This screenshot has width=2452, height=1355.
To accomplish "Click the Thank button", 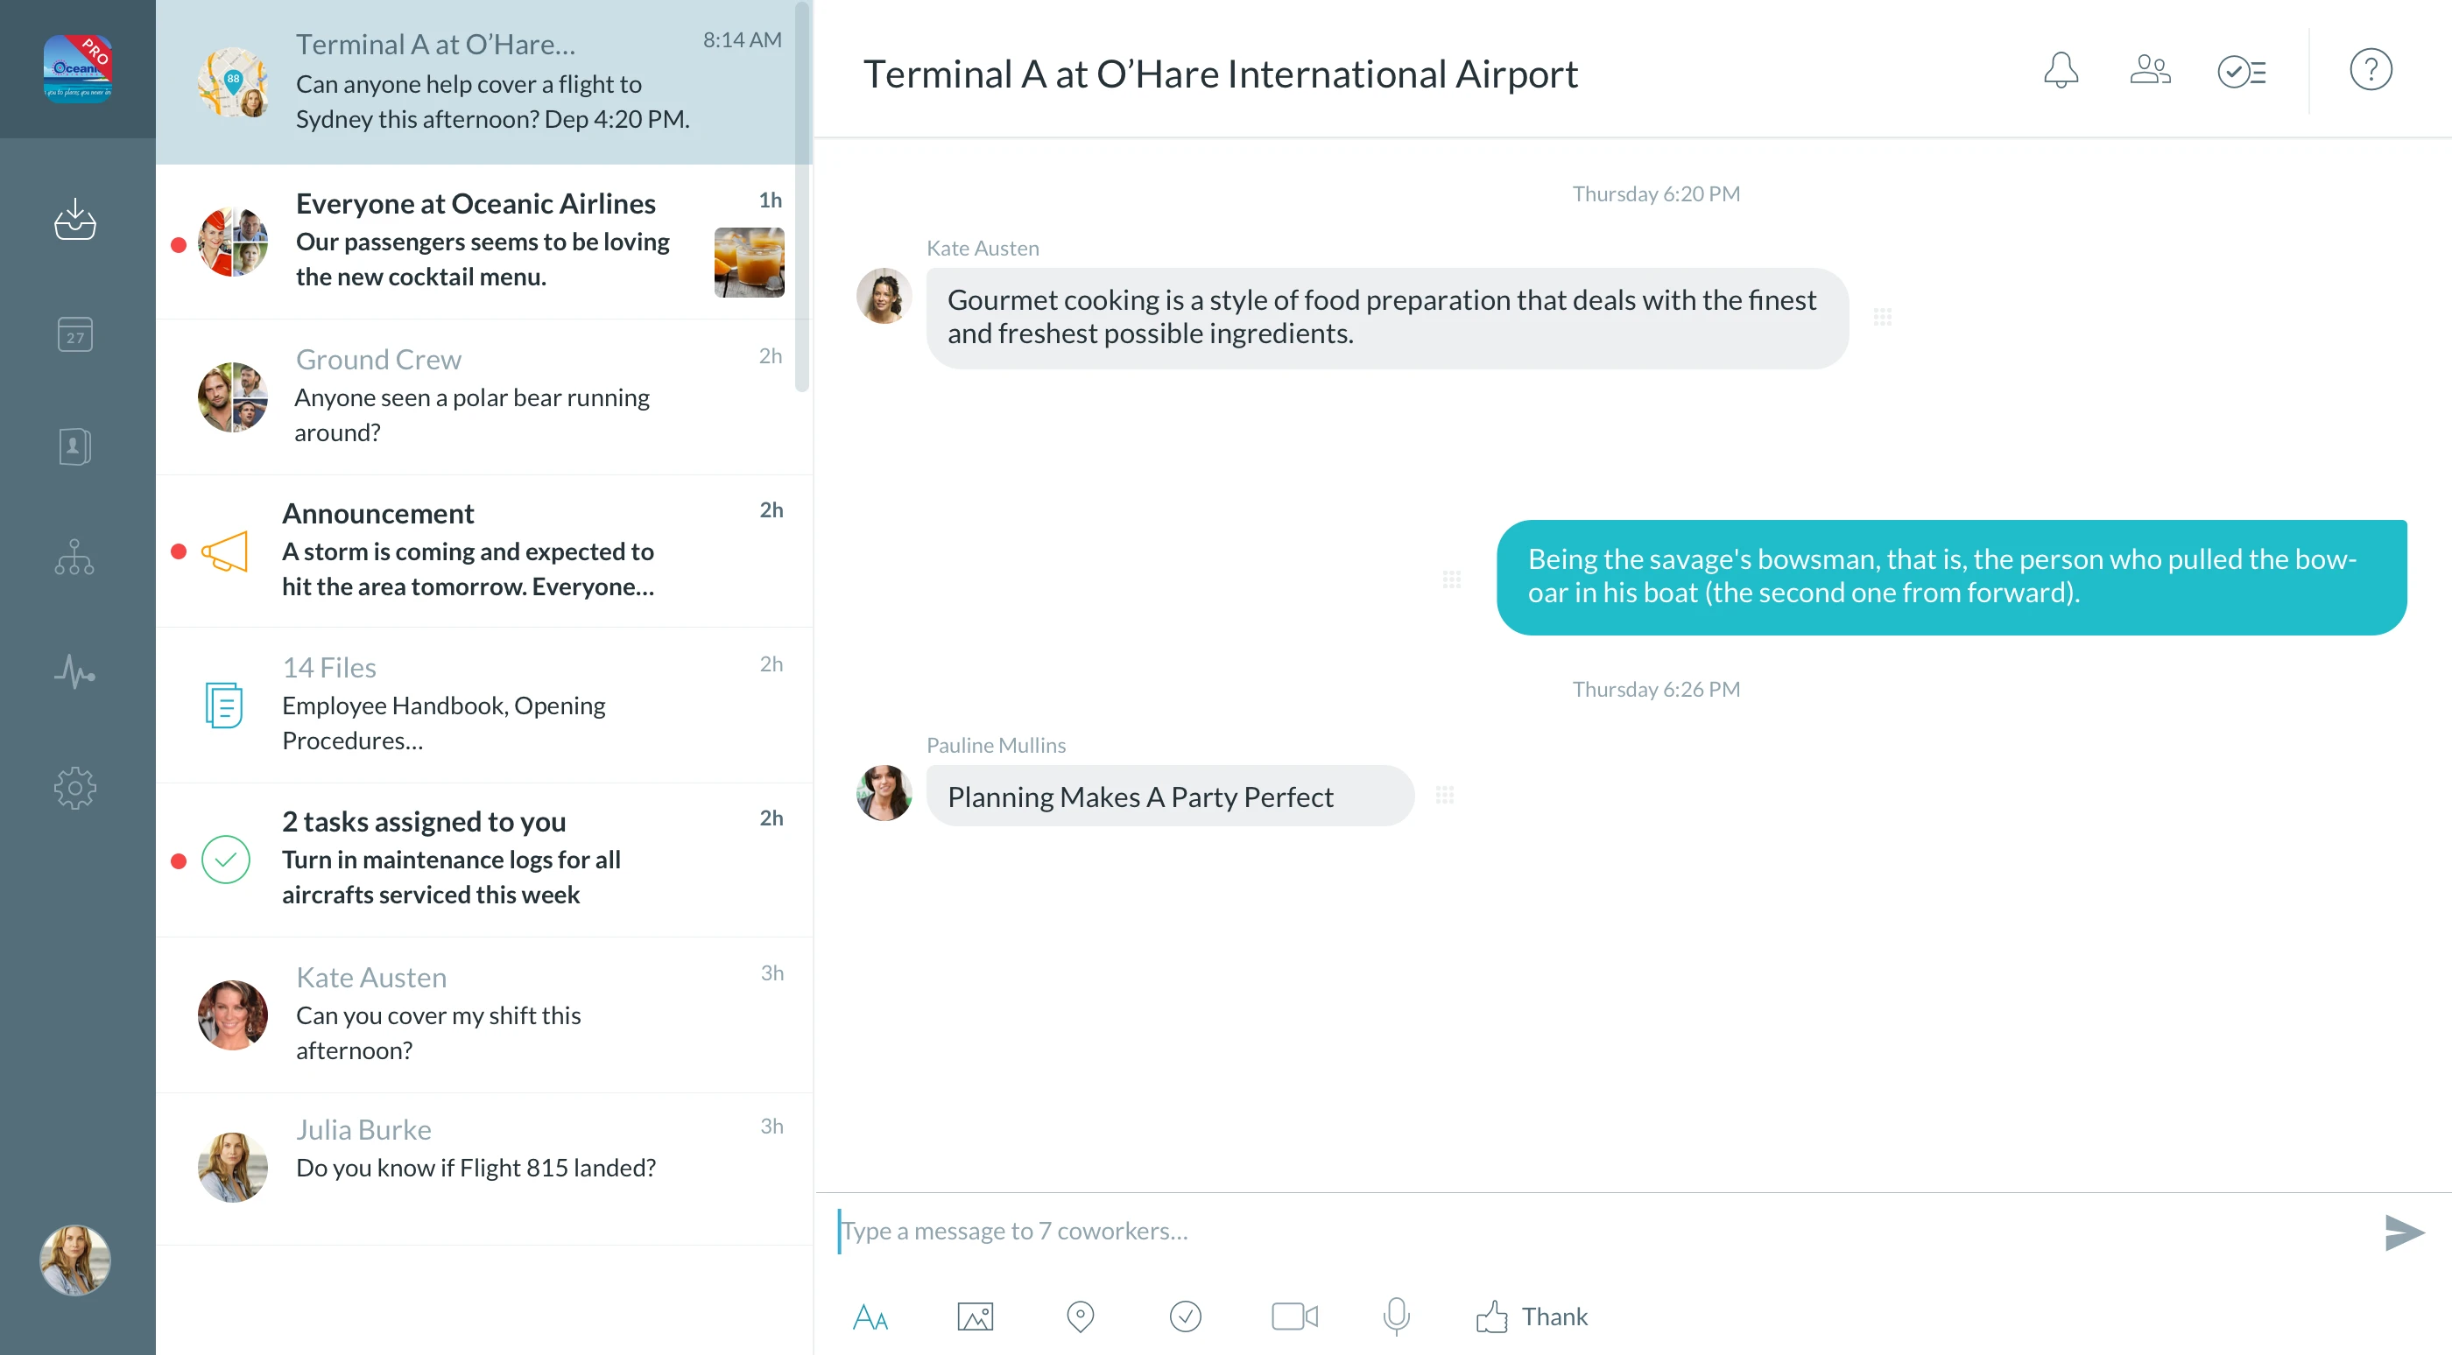I will [x=1532, y=1317].
